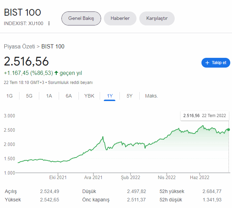The image size is (232, 208).
Task: Switch to the Haberler tab
Action: click(120, 18)
